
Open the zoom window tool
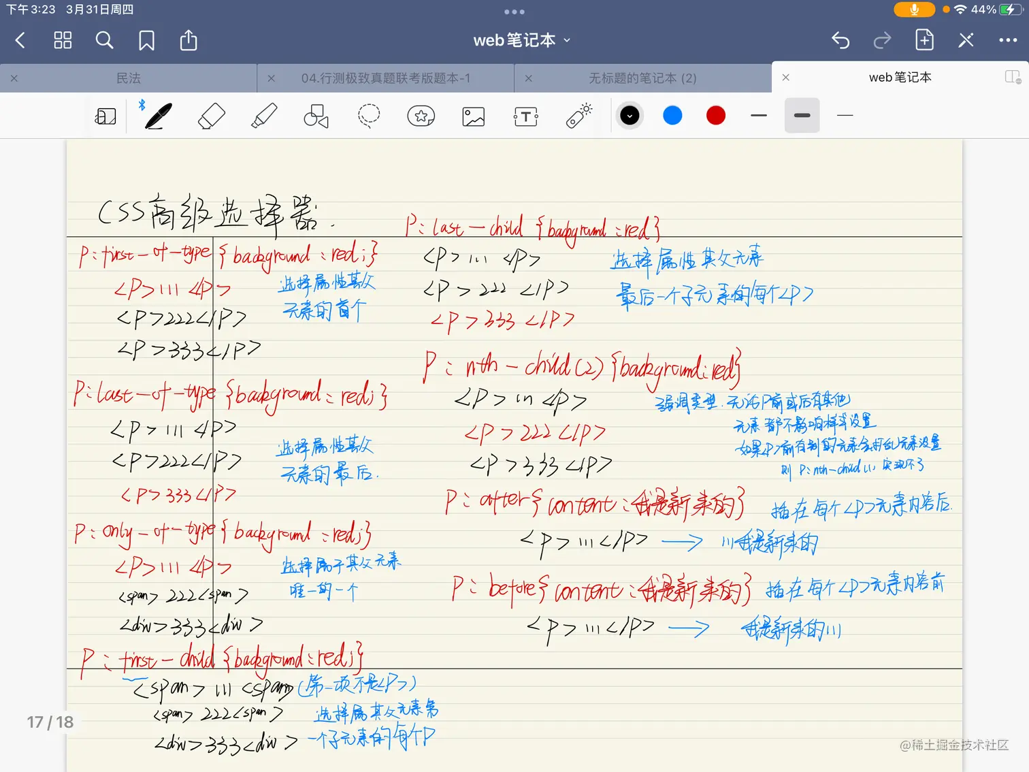coord(105,116)
